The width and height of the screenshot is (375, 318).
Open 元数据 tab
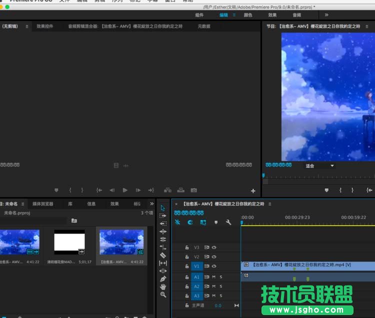[204, 27]
